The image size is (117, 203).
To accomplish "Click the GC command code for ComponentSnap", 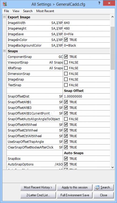I will coord(61,57).
